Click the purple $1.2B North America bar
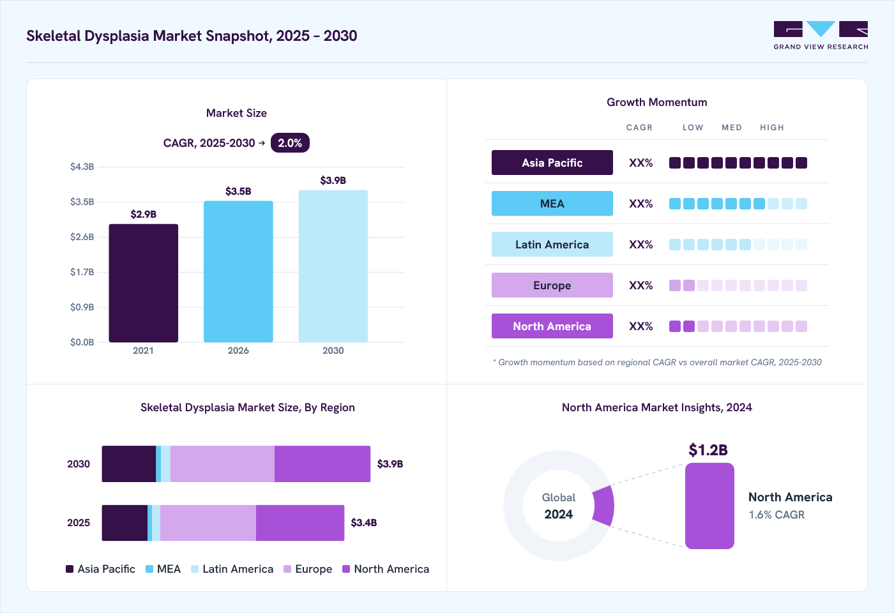 [709, 506]
